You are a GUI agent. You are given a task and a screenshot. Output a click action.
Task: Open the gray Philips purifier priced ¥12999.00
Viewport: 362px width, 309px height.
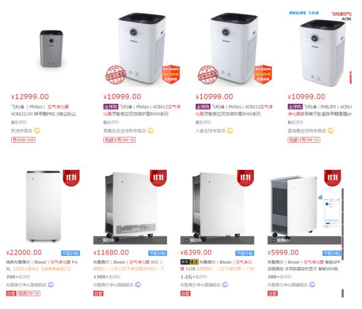pyautogui.click(x=51, y=48)
